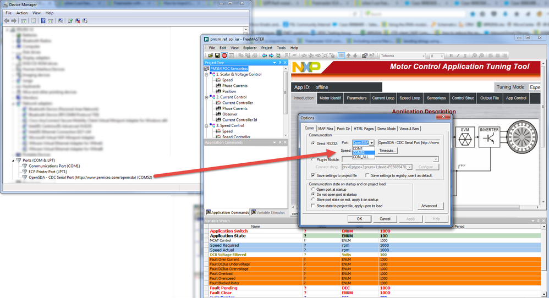The width and height of the screenshot is (549, 298).
Task: Open the Explorer menu in FreeMASTER
Action: click(x=250, y=48)
